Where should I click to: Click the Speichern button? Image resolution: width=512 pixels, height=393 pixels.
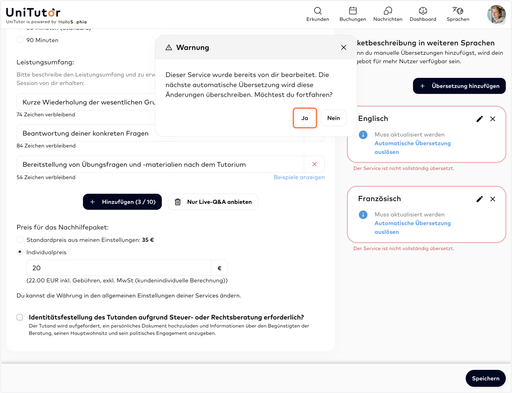486,379
